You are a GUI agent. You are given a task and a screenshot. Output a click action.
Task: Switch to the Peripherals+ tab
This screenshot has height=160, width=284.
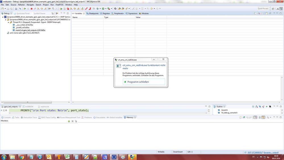tap(118, 13)
